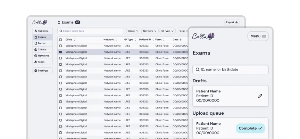Click the Search exam data field
Image resolution: width=300 pixels, height=139 pixels.
(91, 31)
